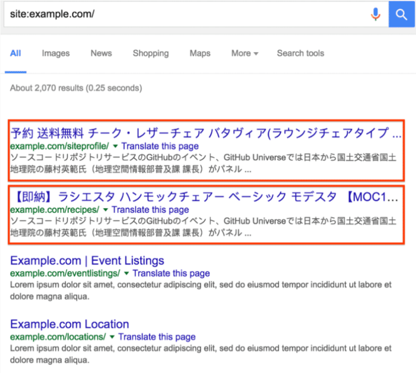Click example.com/locations/ green URL
The image size is (416, 373).
(x=58, y=337)
